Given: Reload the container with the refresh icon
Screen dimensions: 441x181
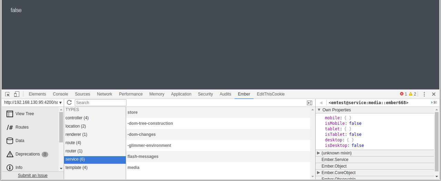Looking at the screenshot, I should [69, 102].
